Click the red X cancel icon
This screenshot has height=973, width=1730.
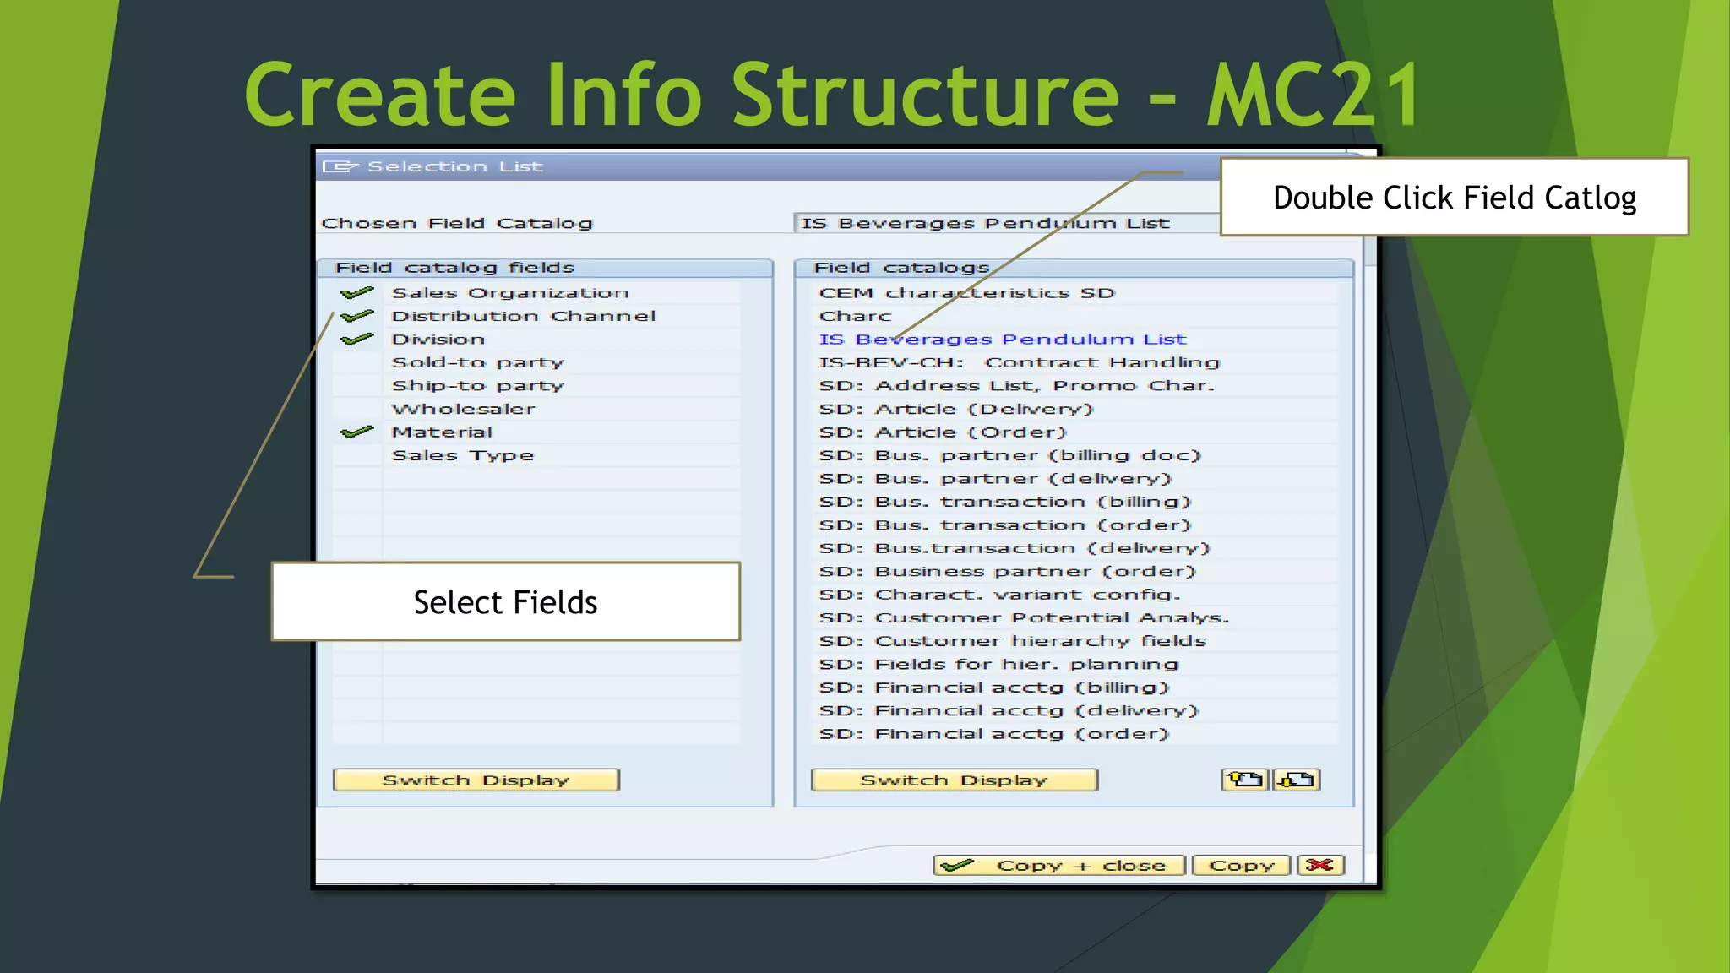click(1319, 865)
